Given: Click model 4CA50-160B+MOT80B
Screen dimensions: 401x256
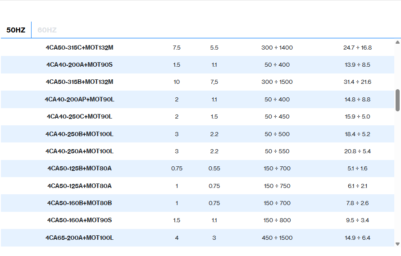Looking at the screenshot, I should pos(79,203).
